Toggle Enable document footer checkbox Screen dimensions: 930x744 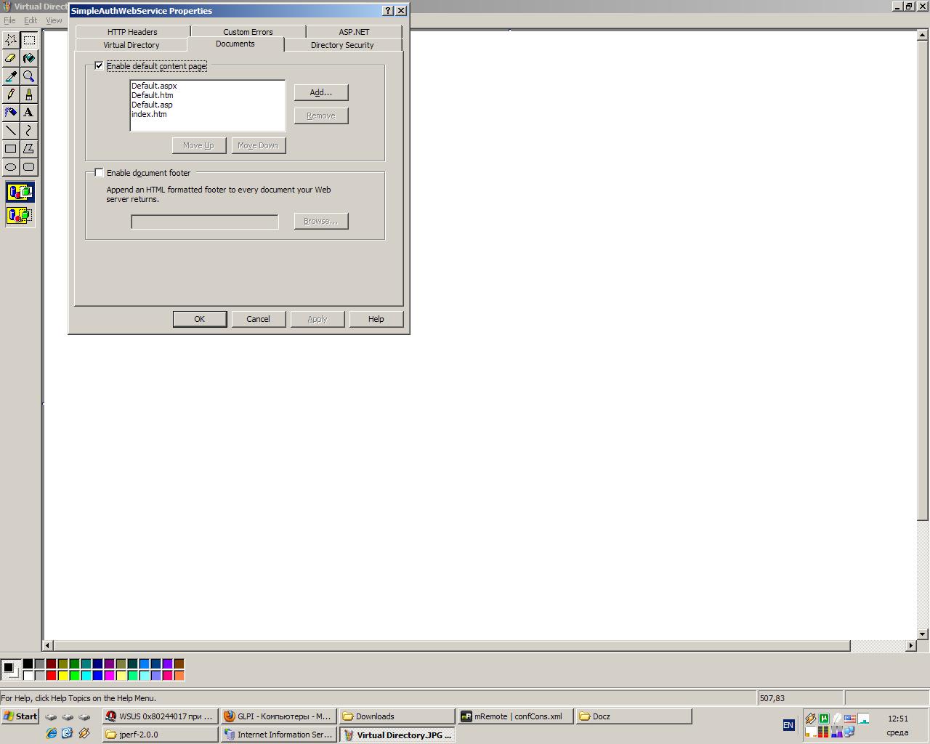pyautogui.click(x=99, y=173)
